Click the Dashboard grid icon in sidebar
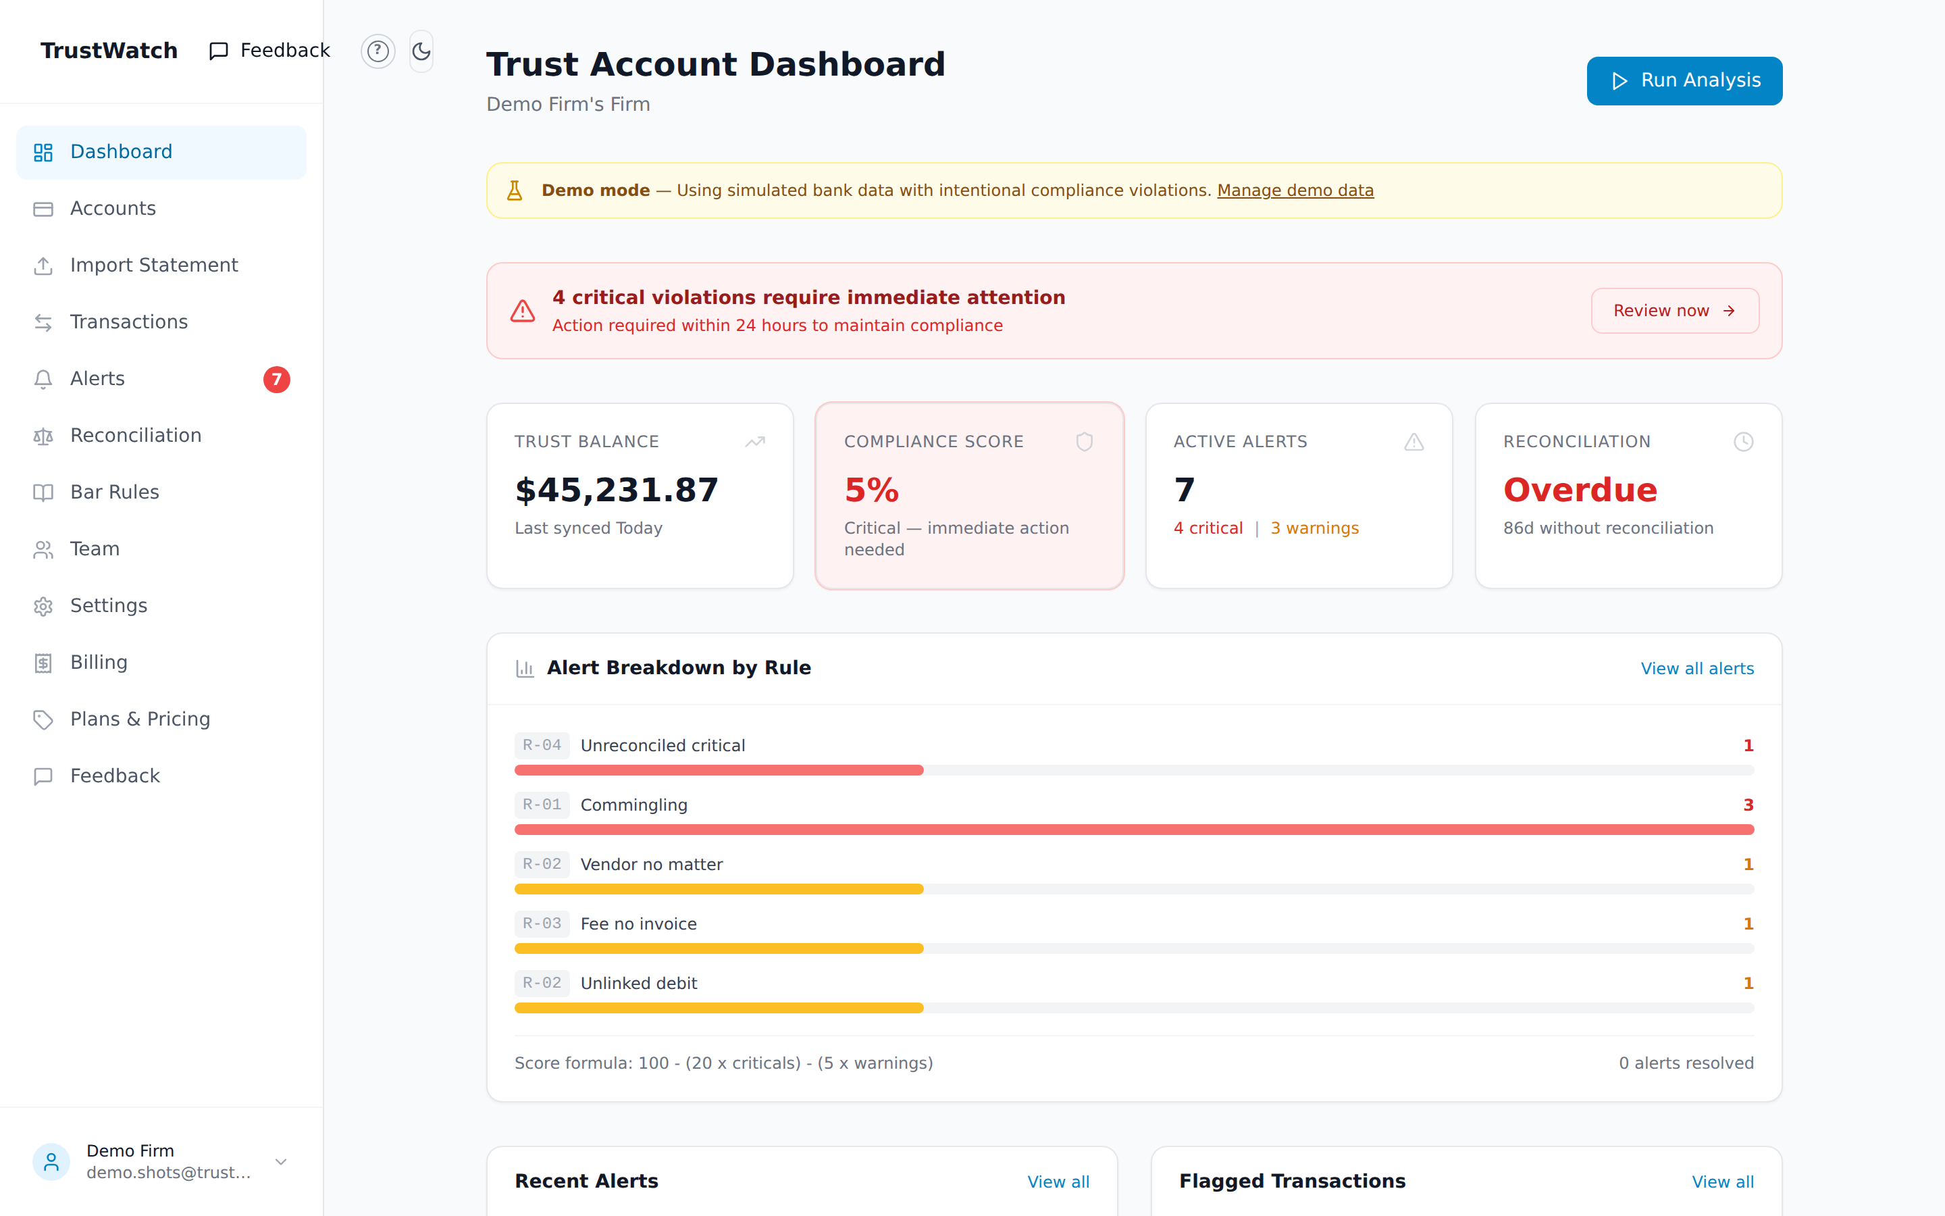 pyautogui.click(x=43, y=152)
